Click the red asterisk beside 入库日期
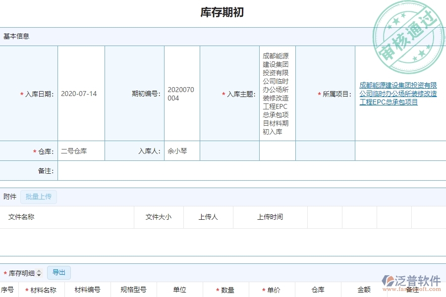Viewport: 446px width, 297px height. [x=21, y=94]
